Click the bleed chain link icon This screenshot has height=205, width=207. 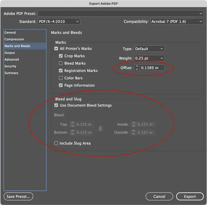point(100,128)
